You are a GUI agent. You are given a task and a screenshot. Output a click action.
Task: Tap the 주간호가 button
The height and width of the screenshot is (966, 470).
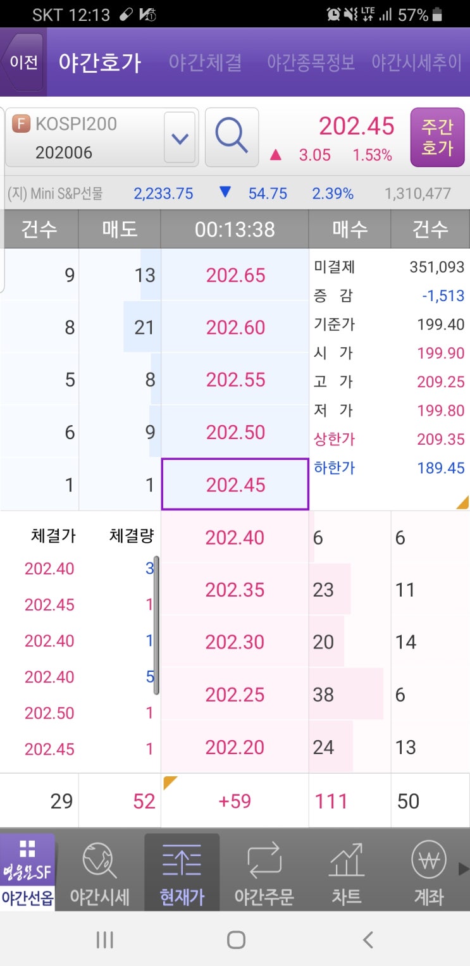[436, 137]
